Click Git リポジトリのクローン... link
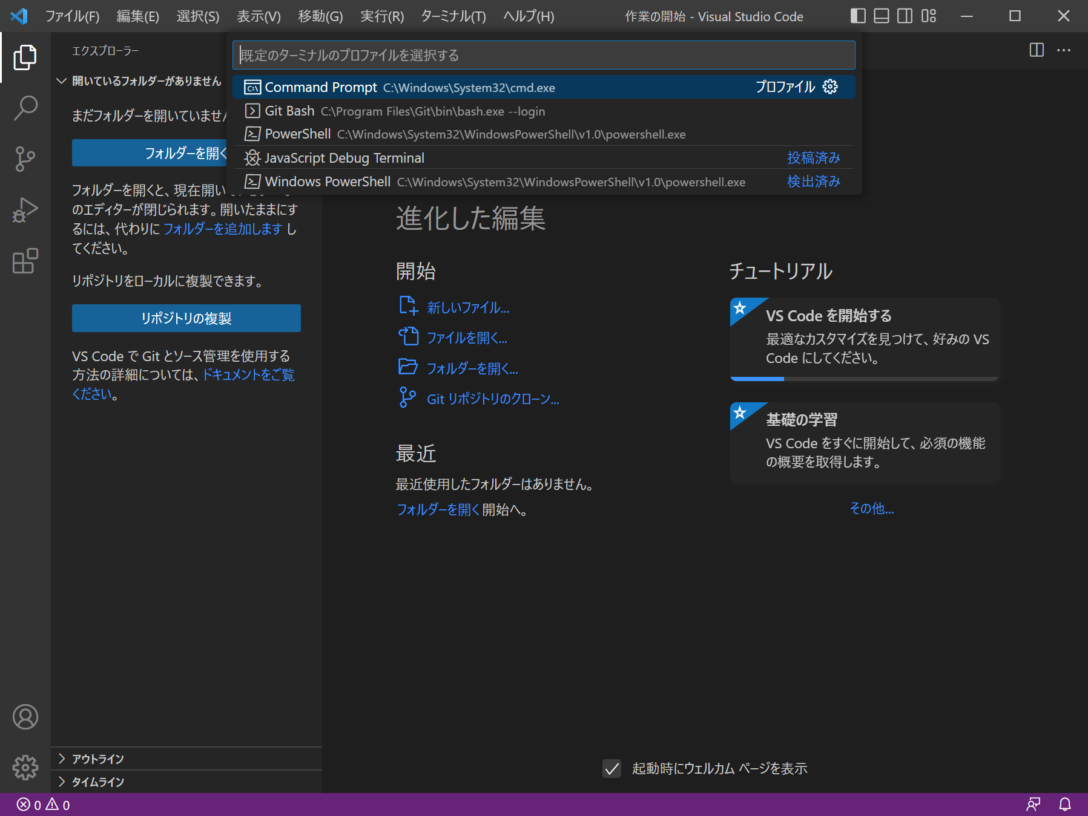Viewport: 1088px width, 816px height. [x=493, y=399]
